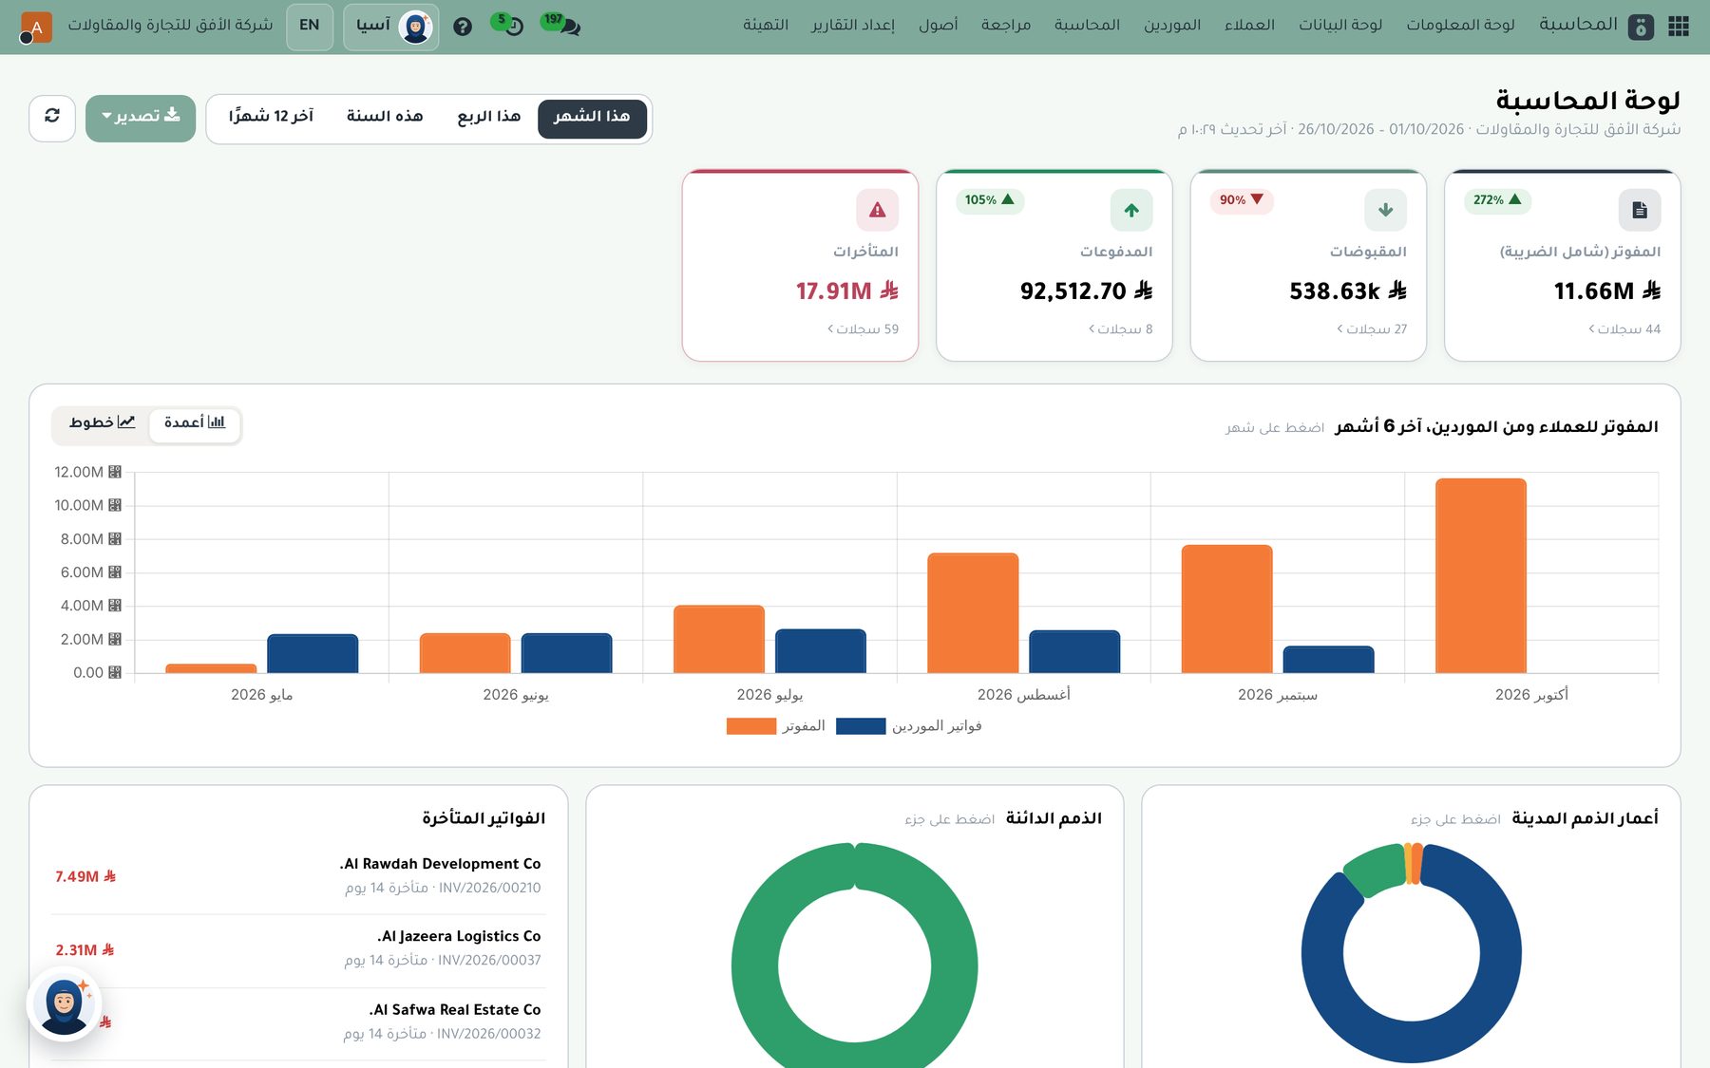Screen dimensions: 1710x1068
Task: Open the help question mark icon
Action: point(463,27)
